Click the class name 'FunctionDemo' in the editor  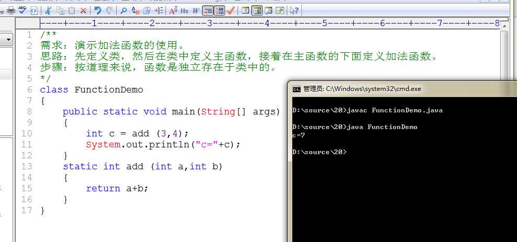109,89
